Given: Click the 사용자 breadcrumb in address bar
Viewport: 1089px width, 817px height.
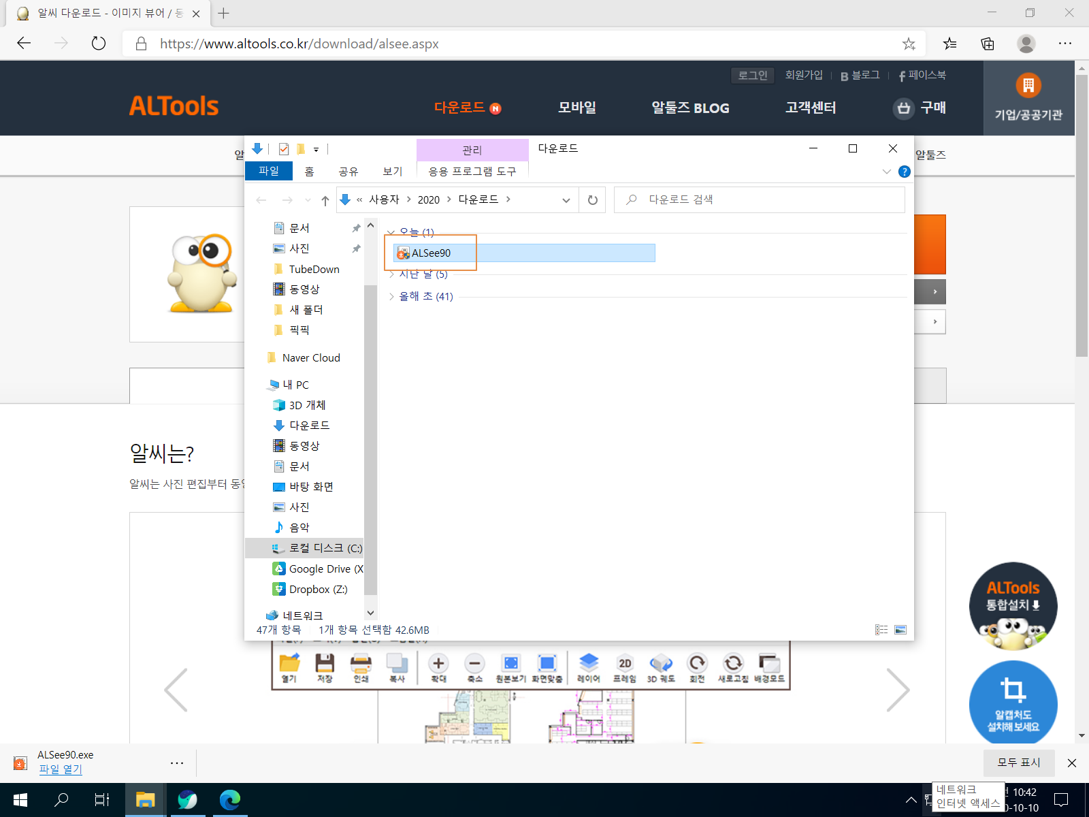Looking at the screenshot, I should [x=384, y=199].
